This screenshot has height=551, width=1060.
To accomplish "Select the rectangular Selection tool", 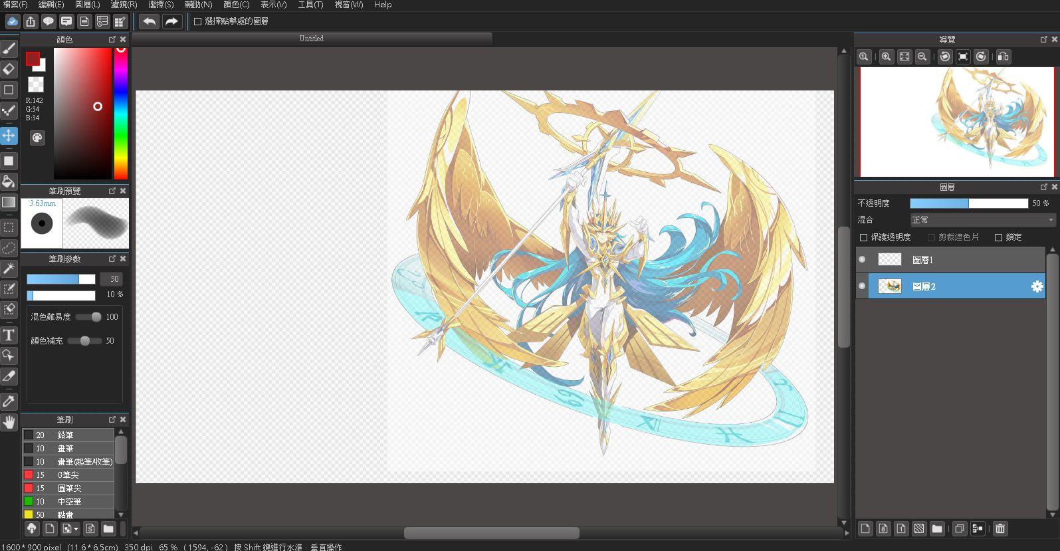I will point(9,227).
